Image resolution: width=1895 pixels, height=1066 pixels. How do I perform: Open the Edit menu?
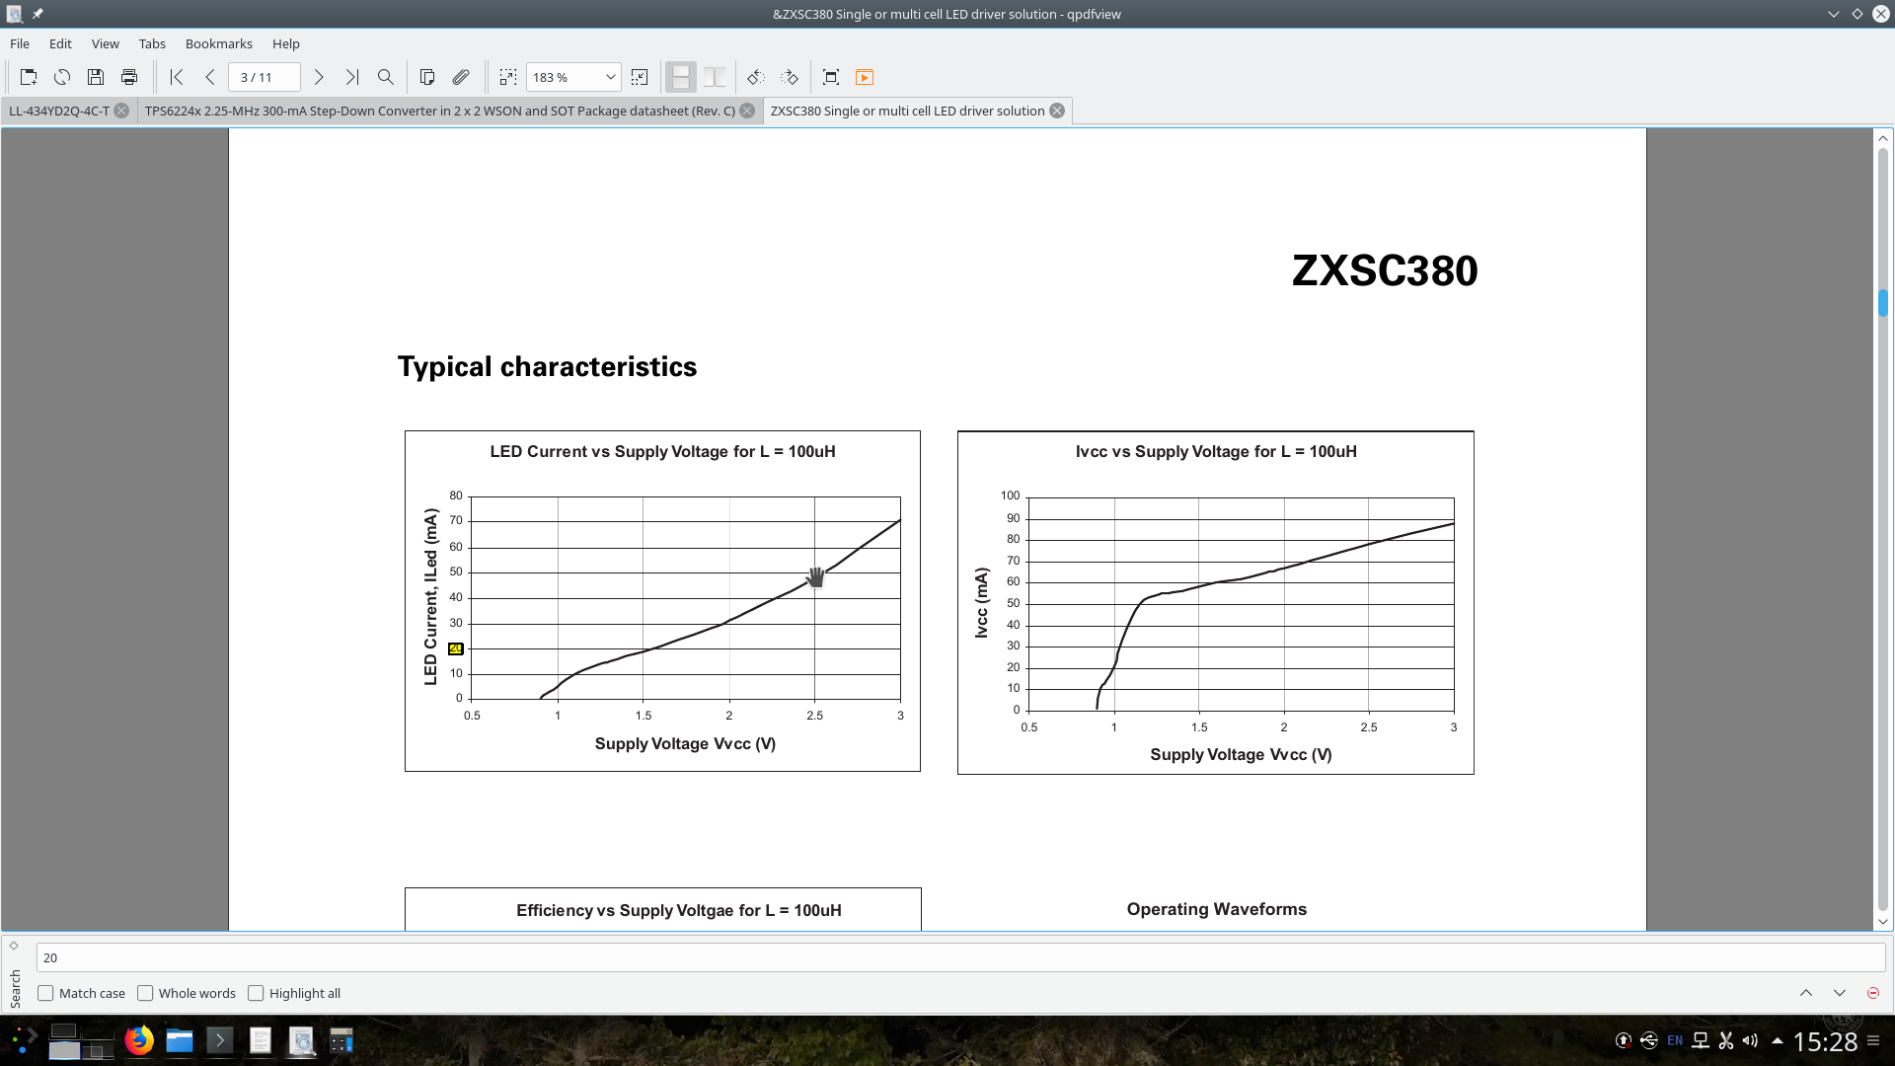[x=60, y=43]
